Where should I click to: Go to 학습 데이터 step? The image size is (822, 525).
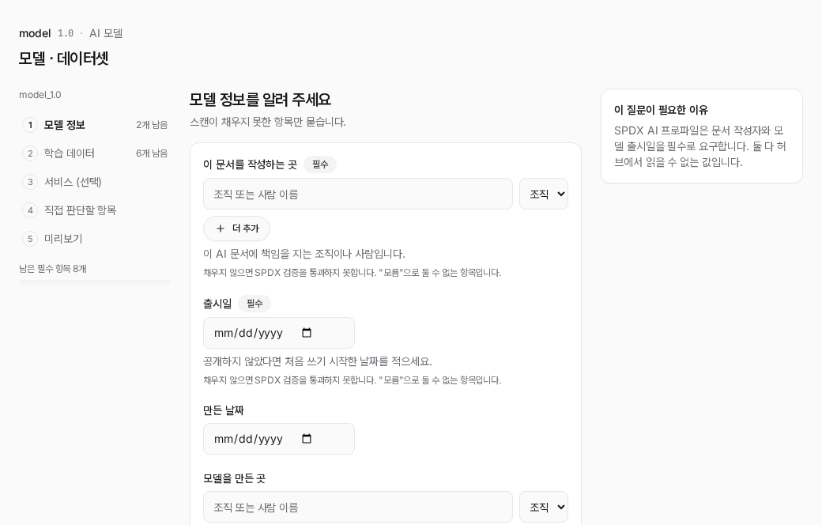[95, 153]
